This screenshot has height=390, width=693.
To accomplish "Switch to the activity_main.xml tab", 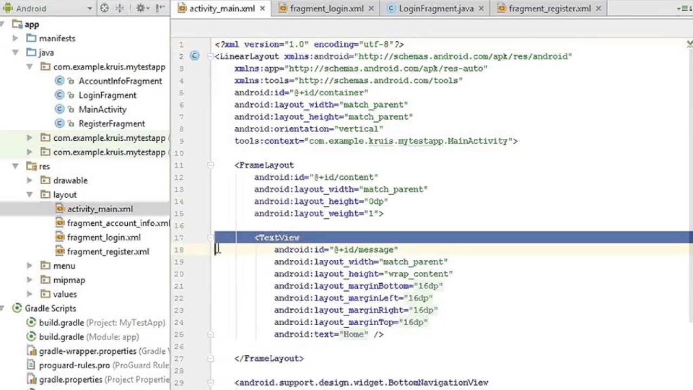I will pos(222,9).
